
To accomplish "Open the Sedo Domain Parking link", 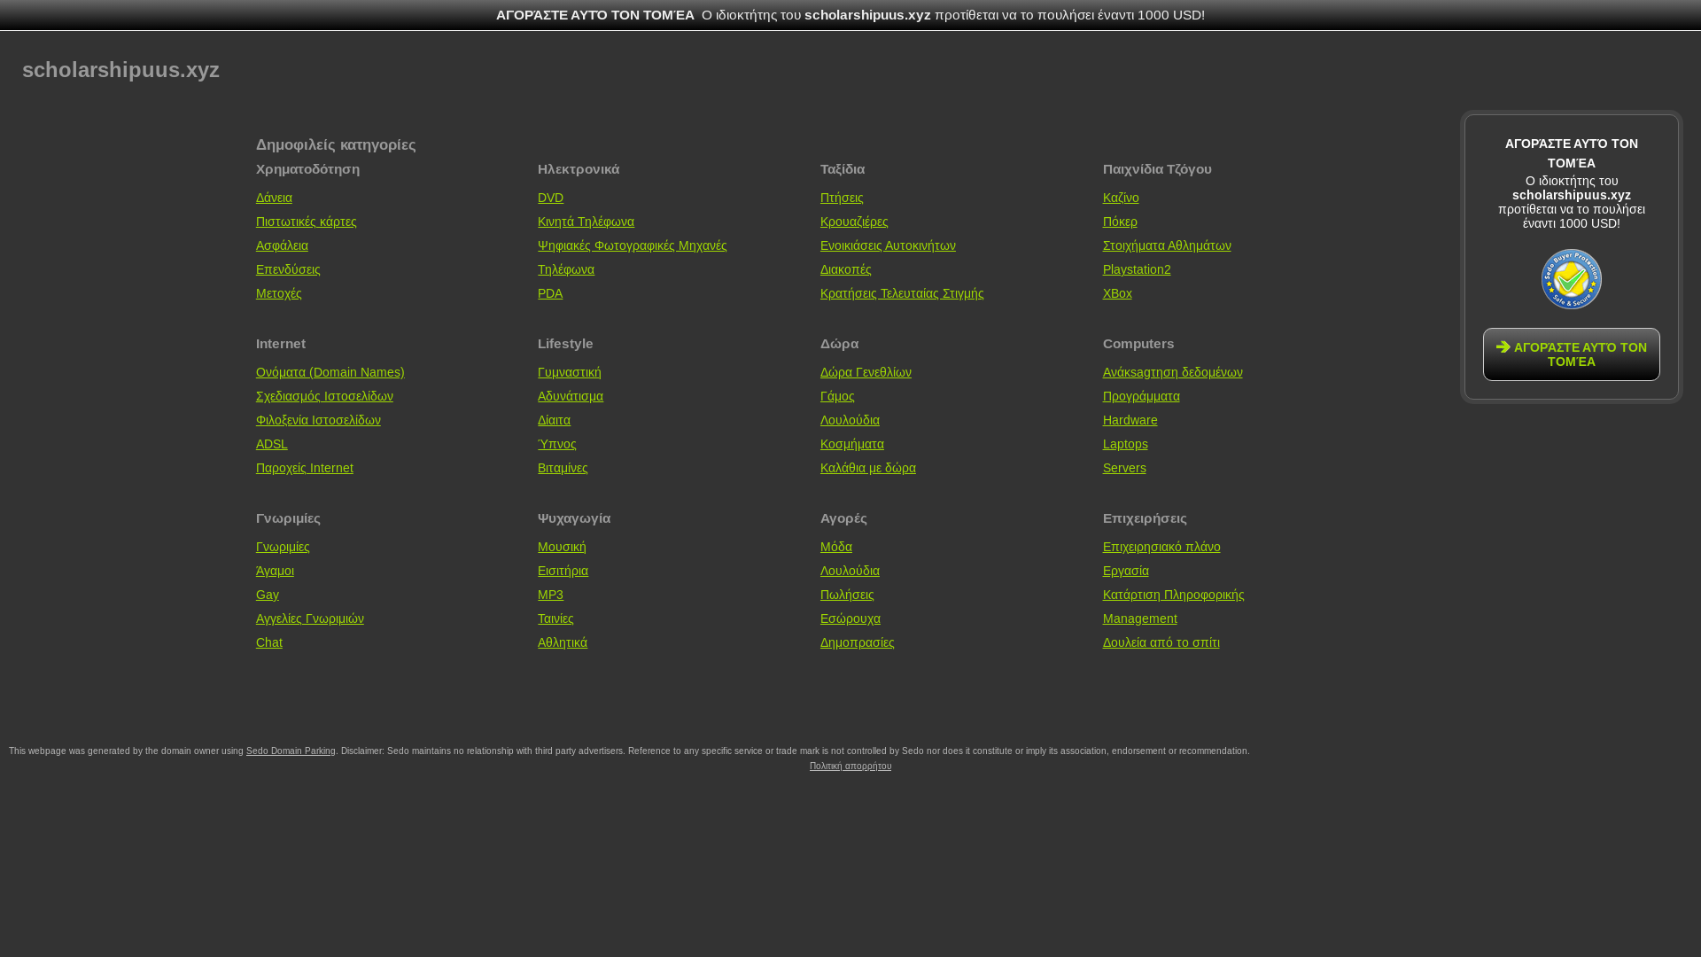I will pos(291,751).
